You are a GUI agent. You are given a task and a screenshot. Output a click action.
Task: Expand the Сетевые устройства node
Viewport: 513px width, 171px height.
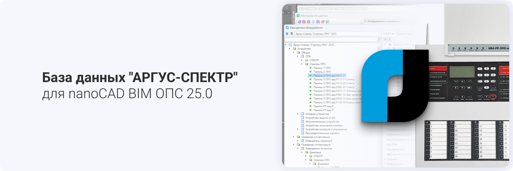pyautogui.click(x=298, y=114)
